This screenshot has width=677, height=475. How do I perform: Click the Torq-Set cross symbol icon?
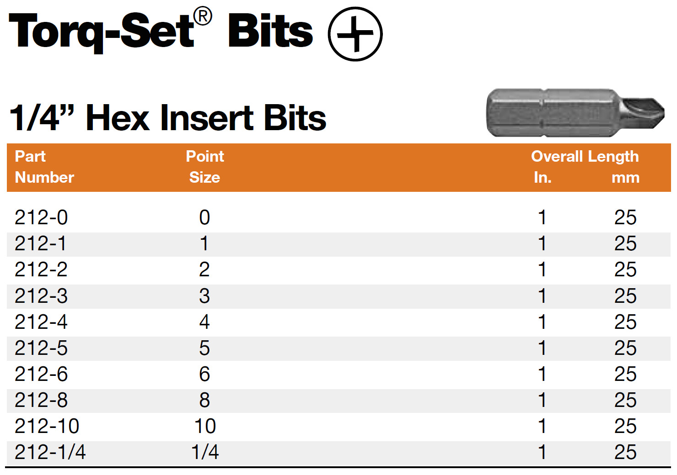[355, 34]
